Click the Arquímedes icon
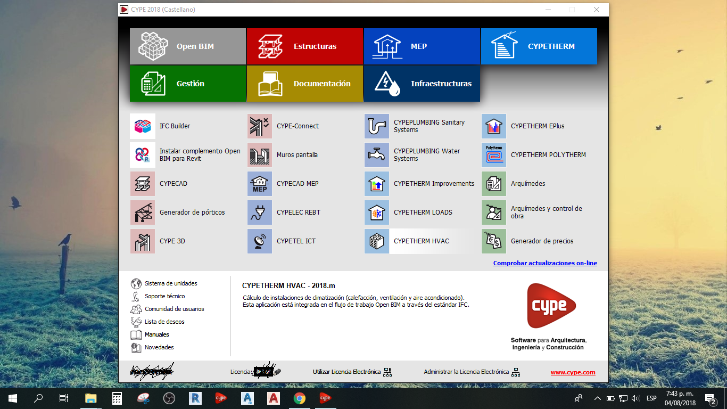The image size is (727, 409). [494, 184]
